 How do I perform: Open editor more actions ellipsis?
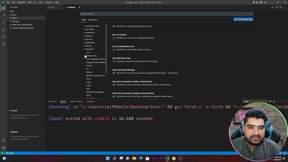tap(285, 7)
